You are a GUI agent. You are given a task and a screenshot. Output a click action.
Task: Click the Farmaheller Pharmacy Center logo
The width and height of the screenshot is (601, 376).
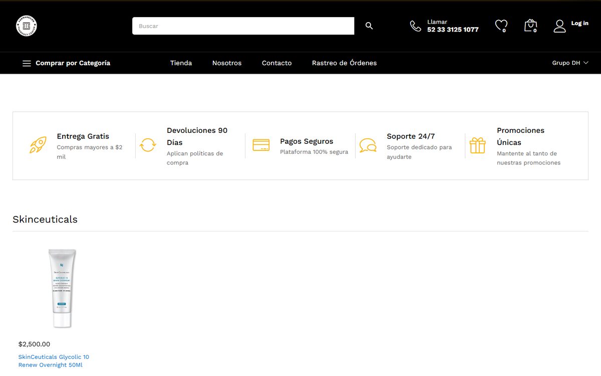[27, 26]
